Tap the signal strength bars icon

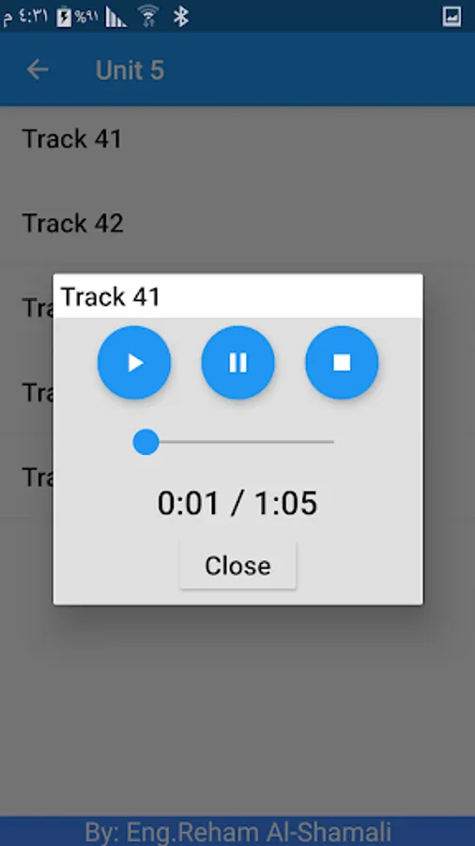(x=115, y=16)
